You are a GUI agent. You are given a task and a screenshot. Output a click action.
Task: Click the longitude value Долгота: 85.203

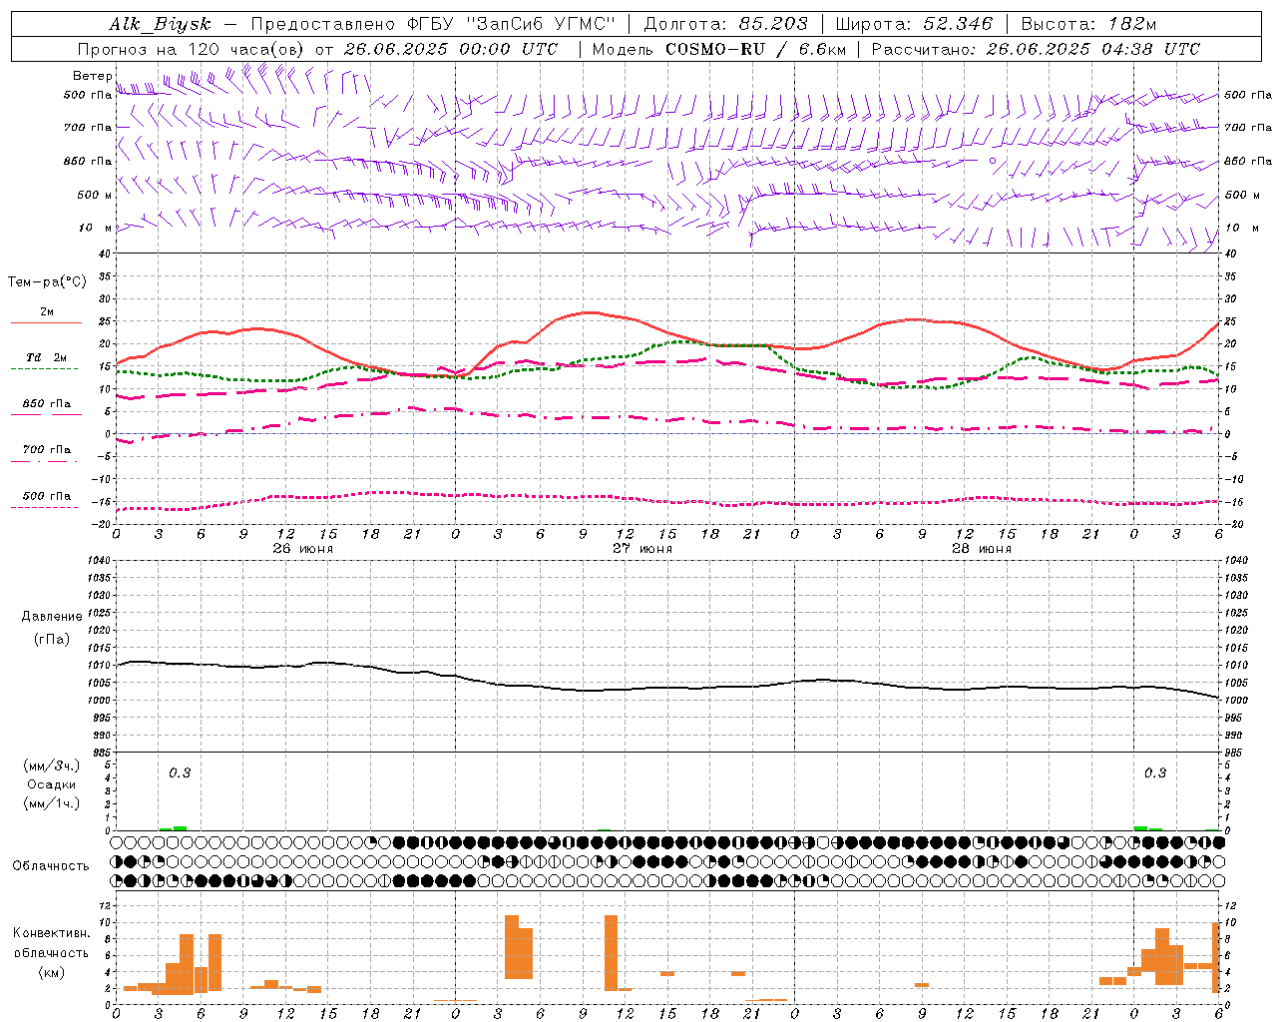coord(725,24)
